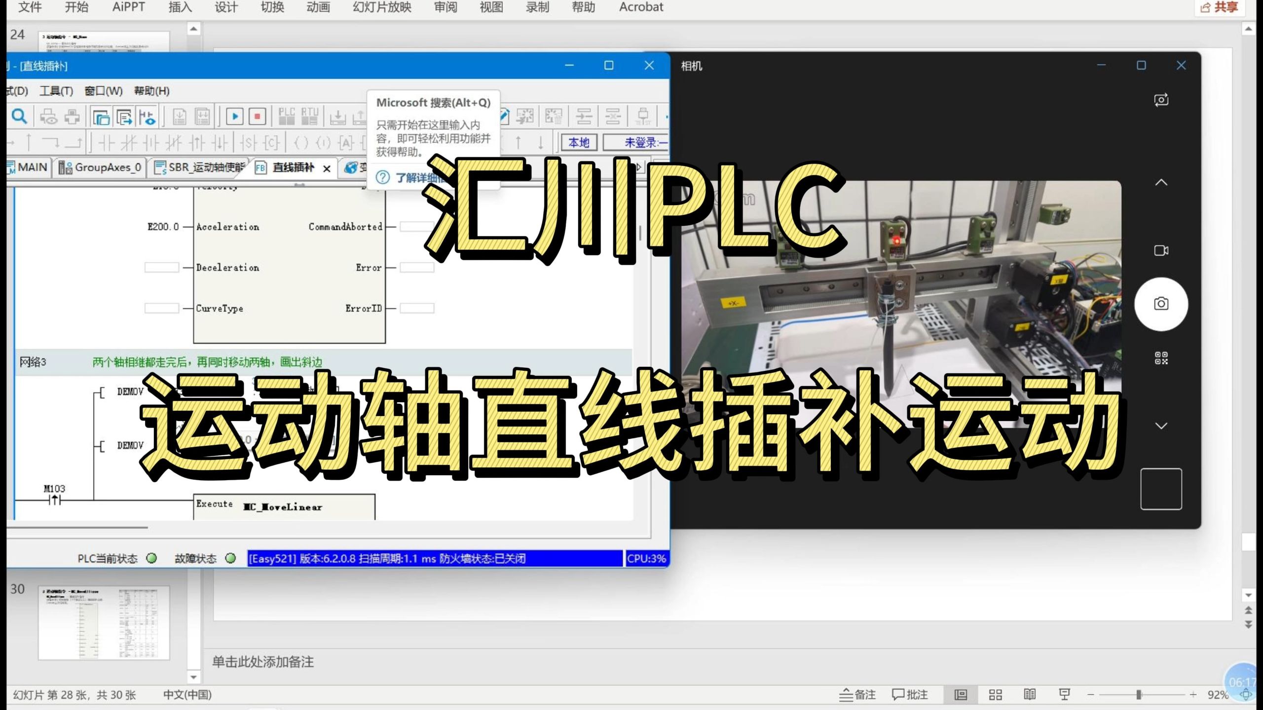Insert a normally open contact
Screen dimensions: 1263x710
click(107, 143)
